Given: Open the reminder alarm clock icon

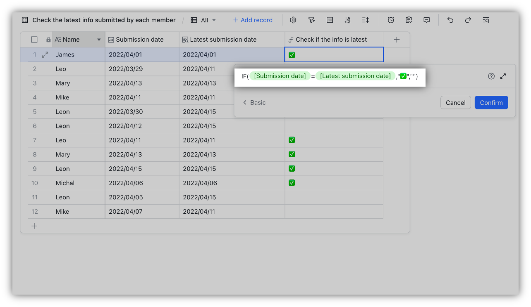Looking at the screenshot, I should click(391, 20).
